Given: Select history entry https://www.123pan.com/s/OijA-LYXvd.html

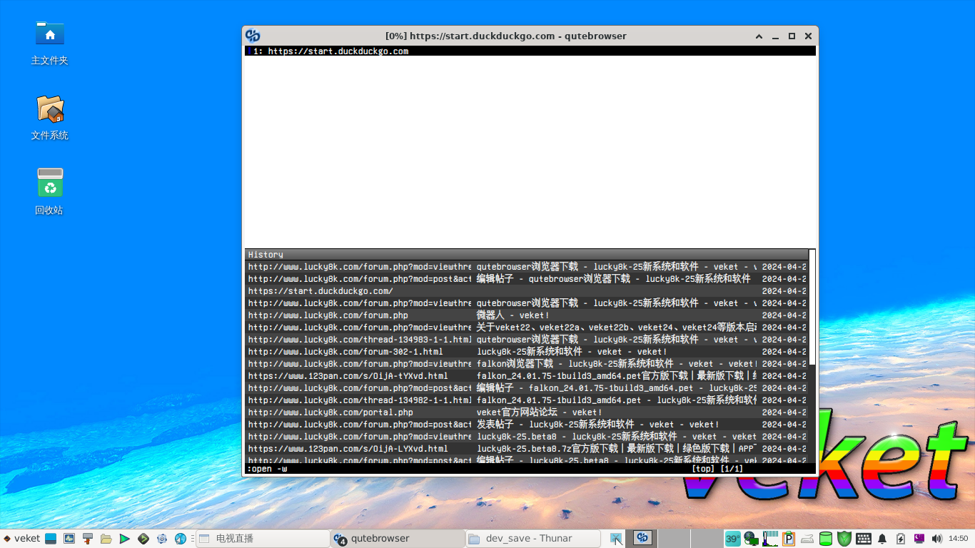Looking at the screenshot, I should tap(527, 449).
